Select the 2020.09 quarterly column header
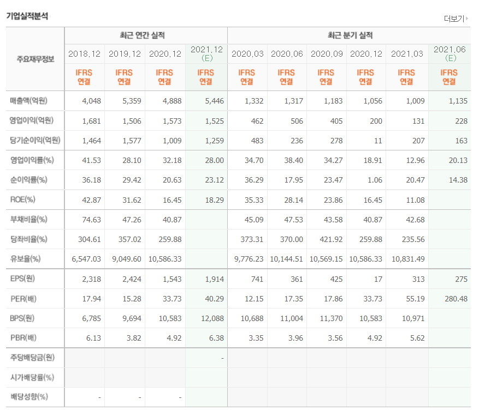Viewport: 479px width, 411px height. coord(327,54)
